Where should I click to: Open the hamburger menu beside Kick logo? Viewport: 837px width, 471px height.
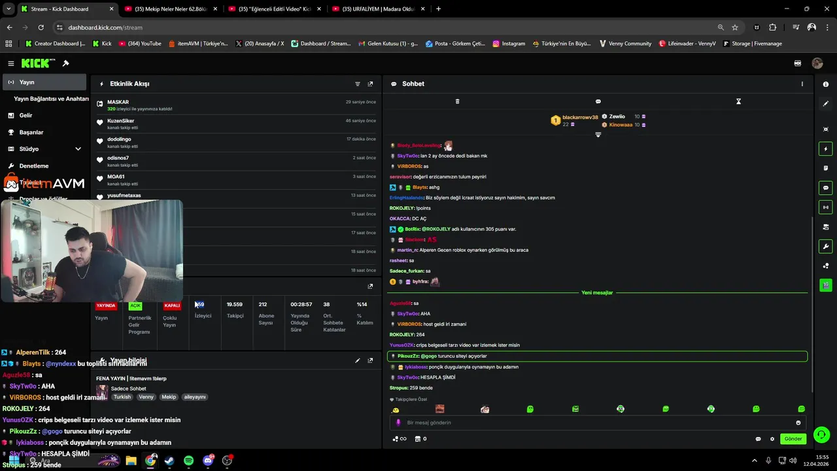11,63
